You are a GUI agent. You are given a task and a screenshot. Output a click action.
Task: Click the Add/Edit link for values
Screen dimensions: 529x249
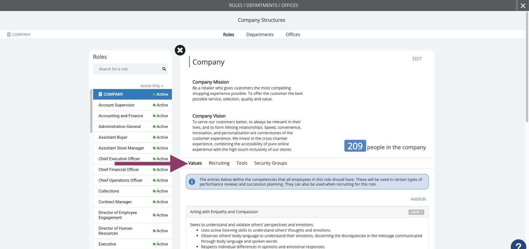418,199
